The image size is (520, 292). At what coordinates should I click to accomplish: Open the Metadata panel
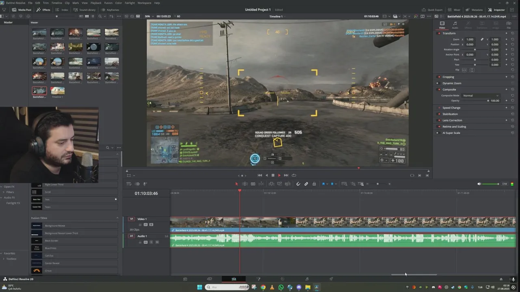[474, 10]
